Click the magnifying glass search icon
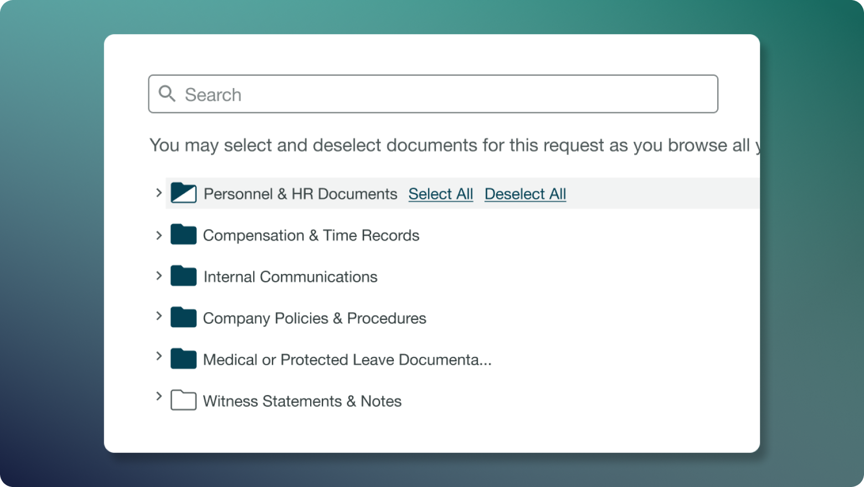Screen dimensions: 864x487 point(167,94)
